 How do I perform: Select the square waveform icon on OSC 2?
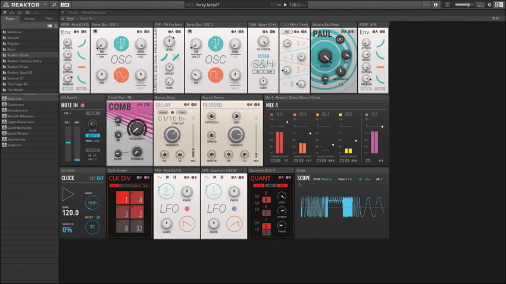pyautogui.click(x=215, y=75)
